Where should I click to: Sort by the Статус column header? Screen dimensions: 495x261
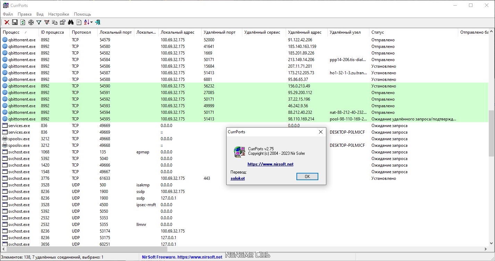point(413,32)
